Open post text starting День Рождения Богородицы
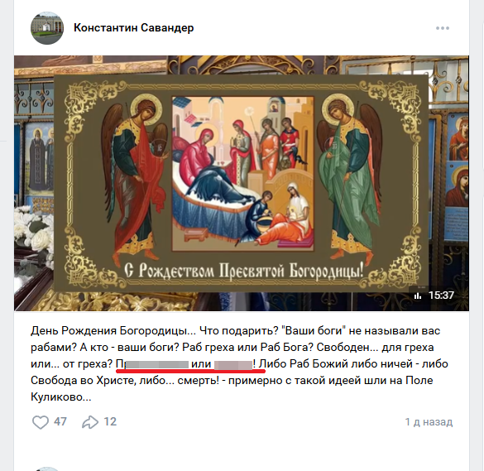The height and width of the screenshot is (471, 484). pos(239,363)
